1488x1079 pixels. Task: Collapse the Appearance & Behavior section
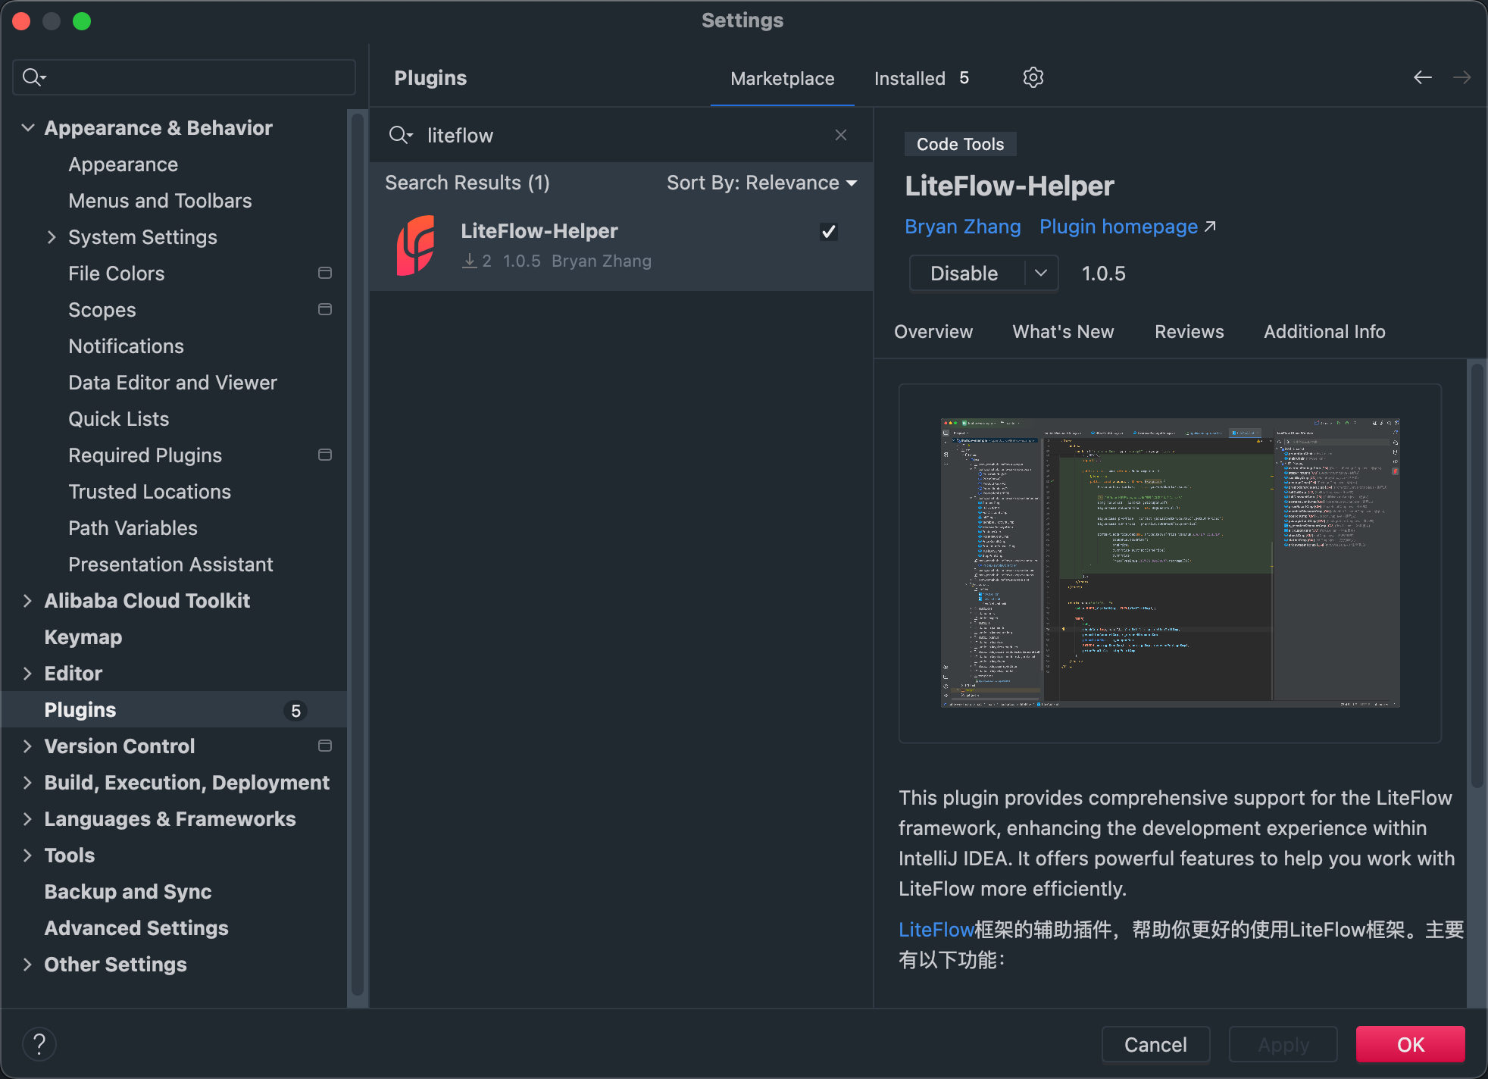[28, 127]
